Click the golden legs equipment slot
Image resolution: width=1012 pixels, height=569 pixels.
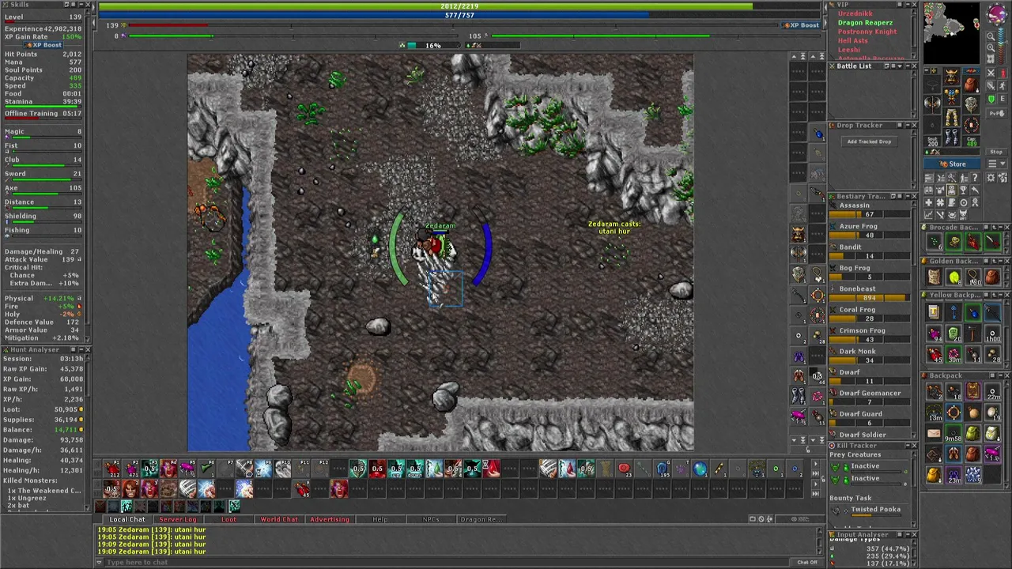[x=952, y=117]
